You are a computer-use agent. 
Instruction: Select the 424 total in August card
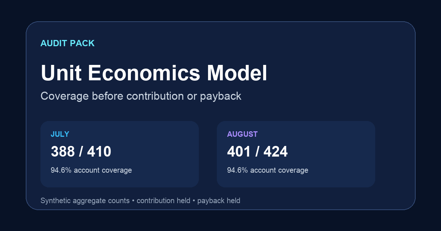276,151
